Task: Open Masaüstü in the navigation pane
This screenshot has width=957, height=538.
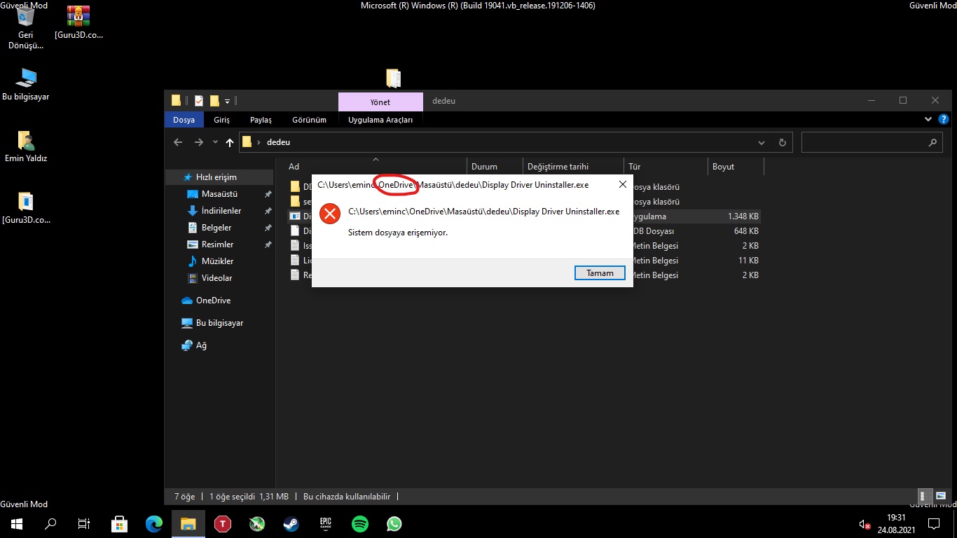Action: tap(219, 194)
